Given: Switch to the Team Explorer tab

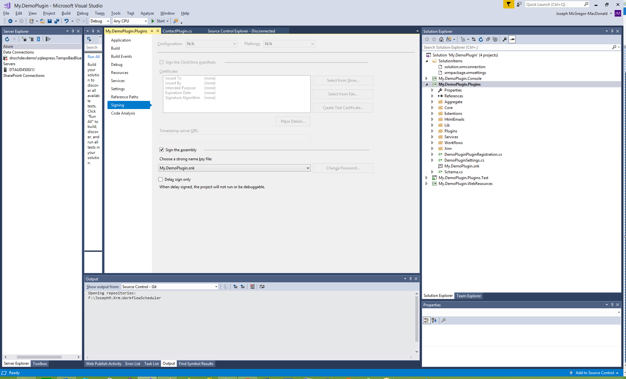Looking at the screenshot, I should click(x=468, y=296).
